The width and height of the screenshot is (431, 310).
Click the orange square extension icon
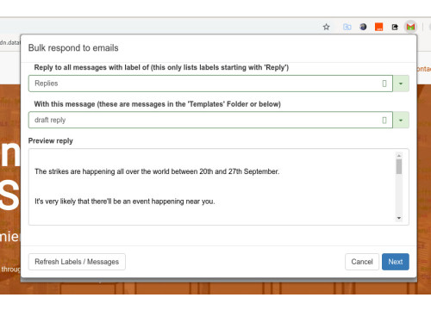(379, 27)
